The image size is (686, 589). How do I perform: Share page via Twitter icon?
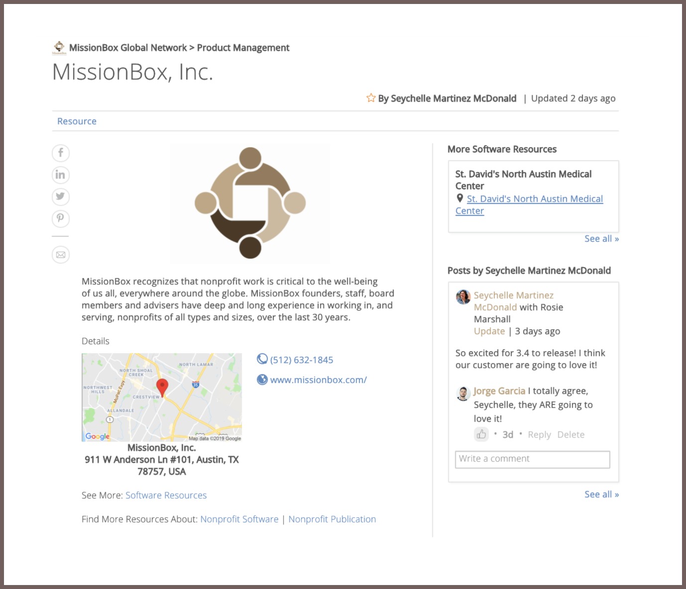61,196
